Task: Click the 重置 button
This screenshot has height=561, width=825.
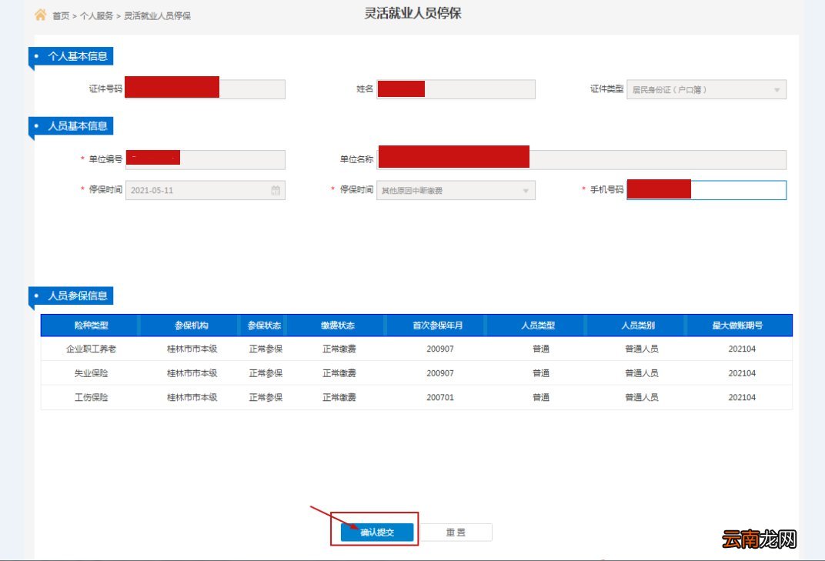Action: pyautogui.click(x=456, y=532)
